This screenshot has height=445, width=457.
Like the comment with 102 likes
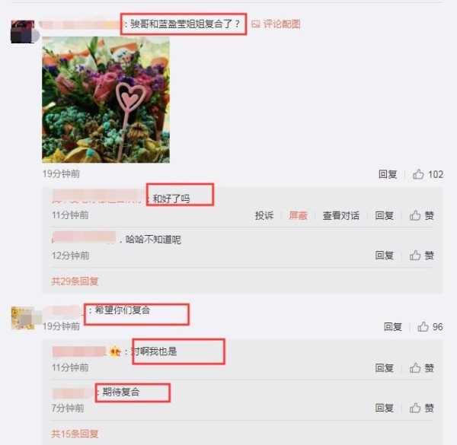[x=418, y=174]
